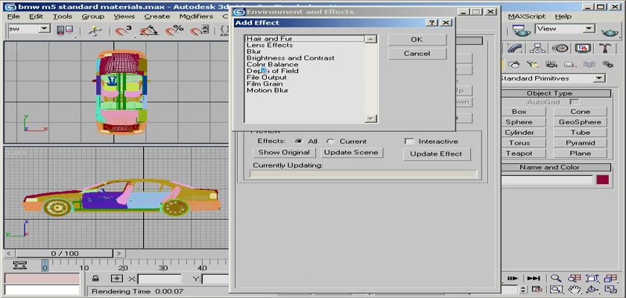Open the MAXScript menu
The image size is (626, 298).
(x=528, y=16)
